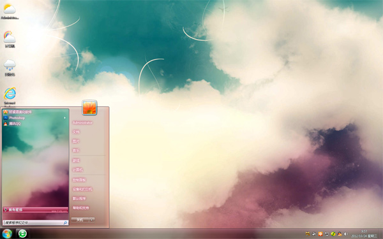This screenshot has height=239, width=383.
Task: Click the green-yellow round tray icon
Action: pyautogui.click(x=333, y=234)
